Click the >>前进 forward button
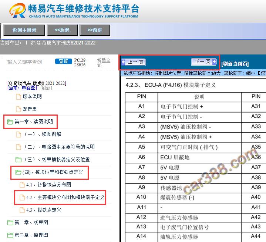Image resolution: width=266 pixels, height=242 pixels. click(x=95, y=30)
